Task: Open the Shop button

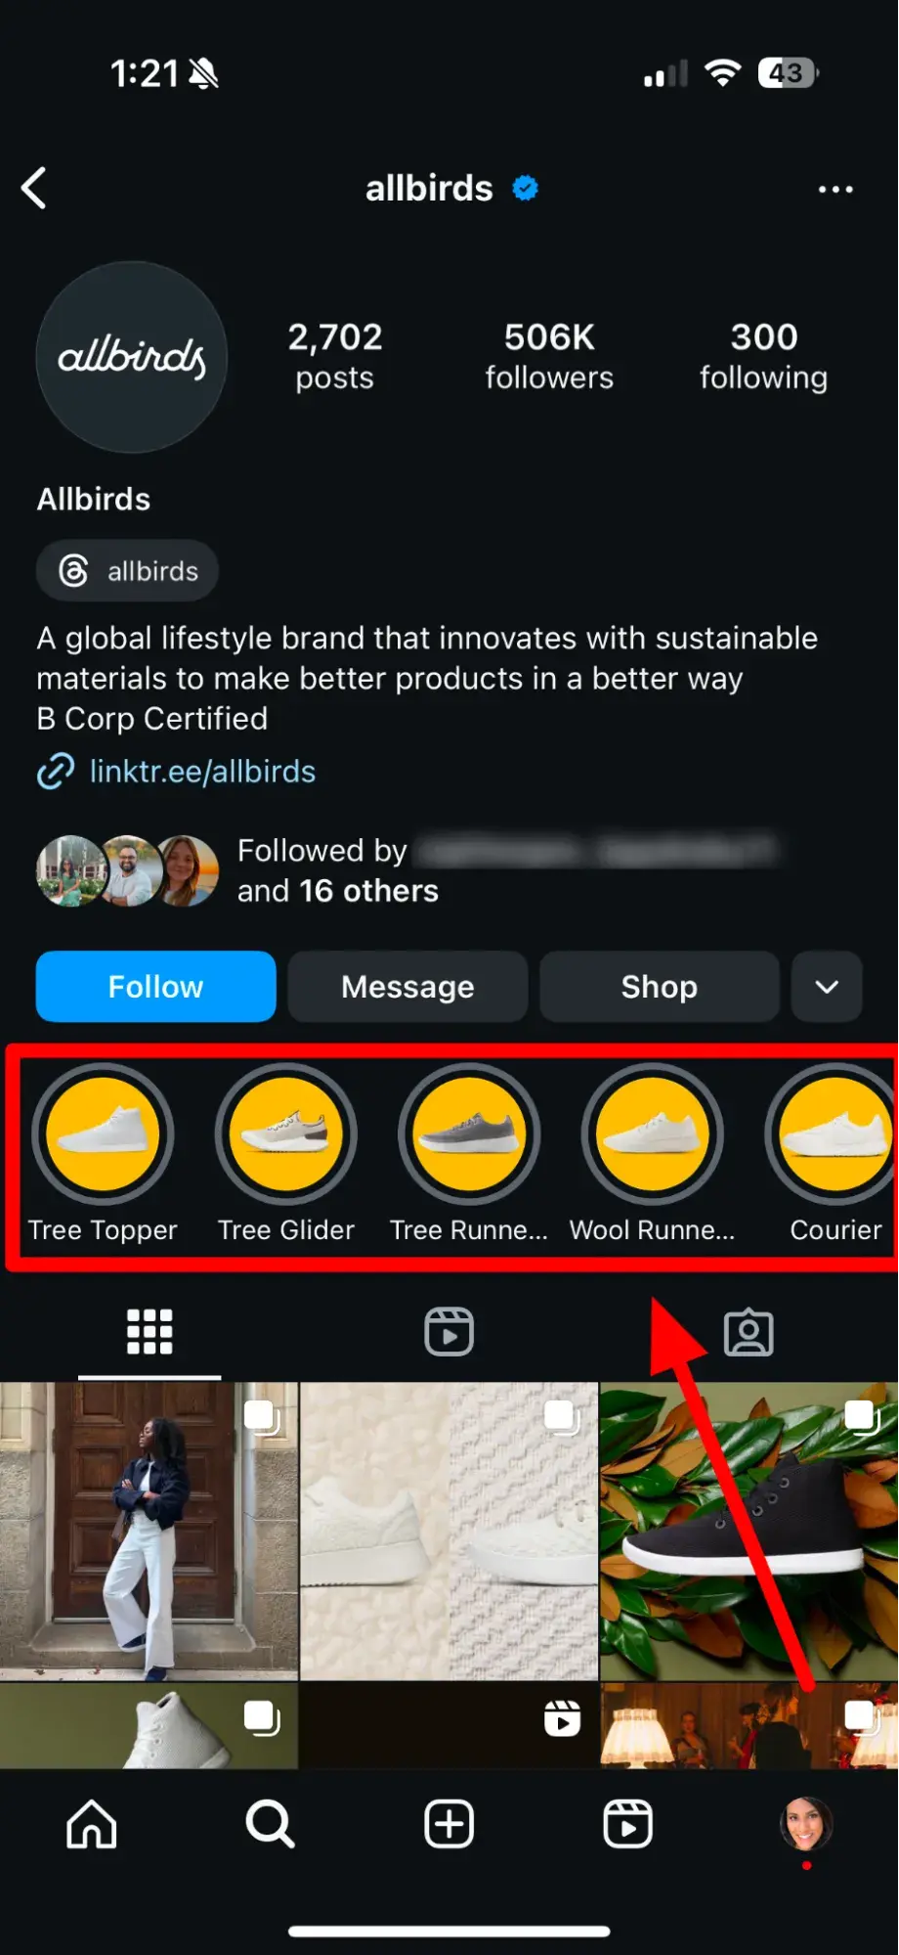Action: click(x=659, y=987)
